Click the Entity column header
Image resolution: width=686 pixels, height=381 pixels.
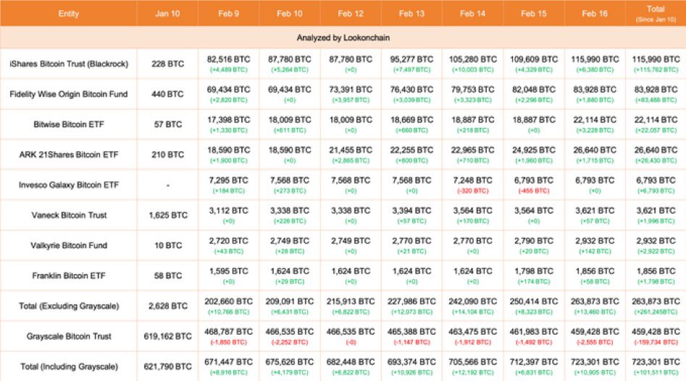(69, 14)
